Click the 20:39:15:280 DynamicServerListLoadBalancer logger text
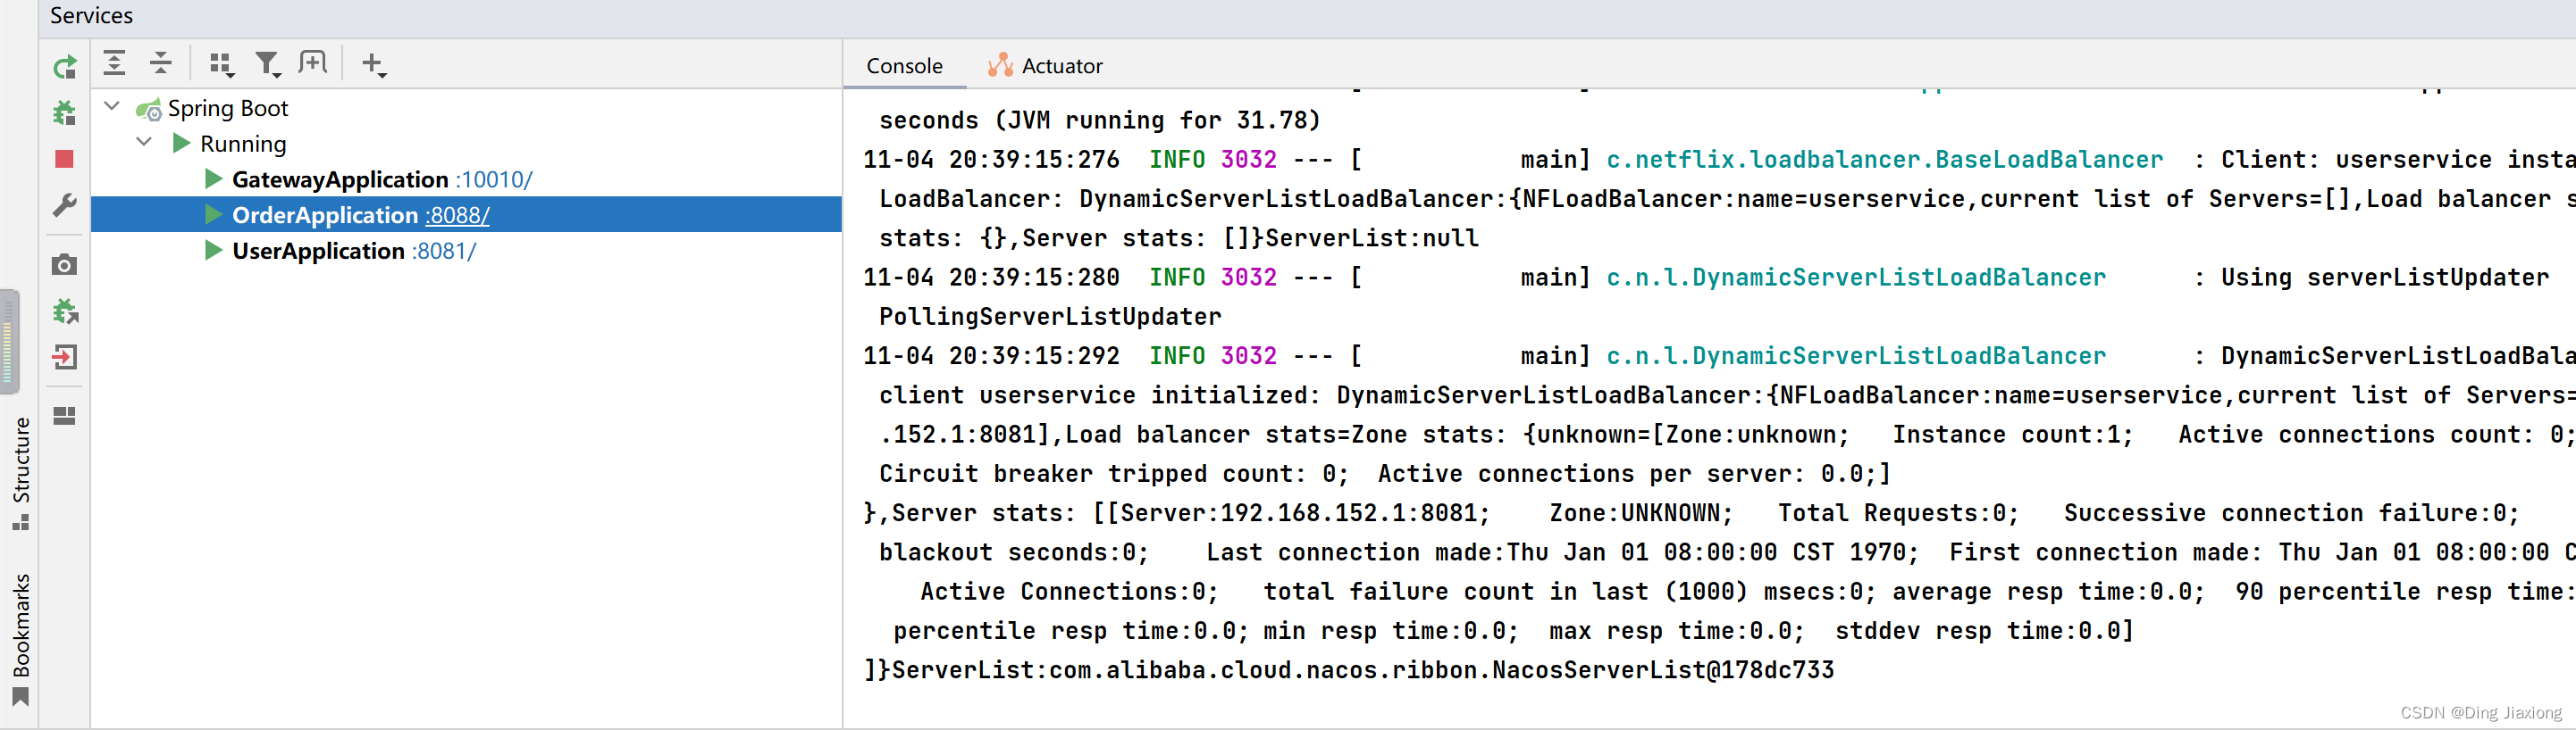This screenshot has width=2576, height=730. pyautogui.click(x=1856, y=278)
